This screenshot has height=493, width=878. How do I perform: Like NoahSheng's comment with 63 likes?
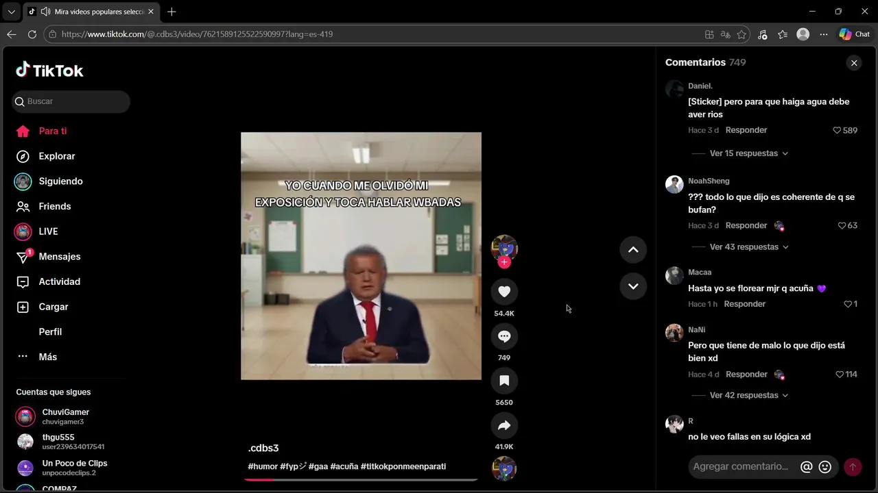[x=842, y=225]
